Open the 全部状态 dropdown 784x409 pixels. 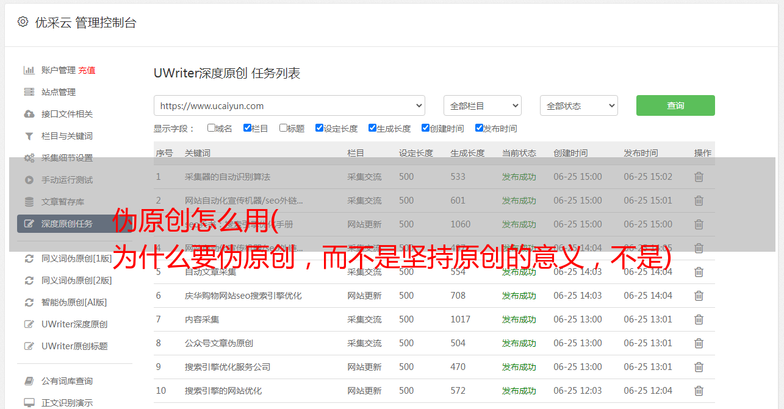(579, 105)
